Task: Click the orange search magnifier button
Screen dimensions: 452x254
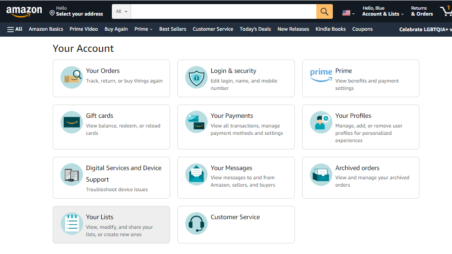Action: [x=324, y=11]
